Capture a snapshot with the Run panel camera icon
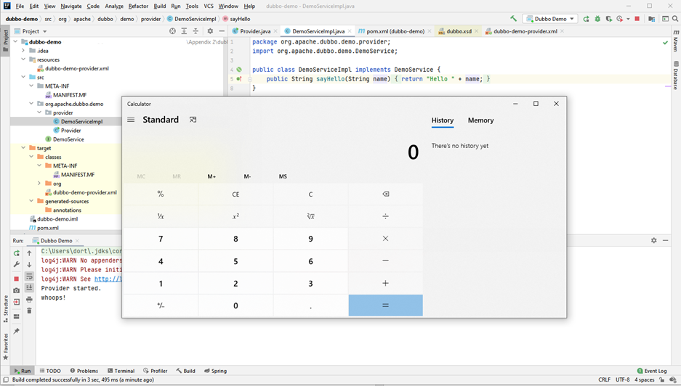 click(17, 290)
